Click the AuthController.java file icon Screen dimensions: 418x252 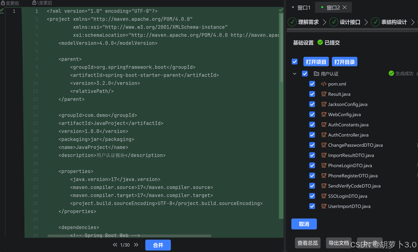point(324,135)
